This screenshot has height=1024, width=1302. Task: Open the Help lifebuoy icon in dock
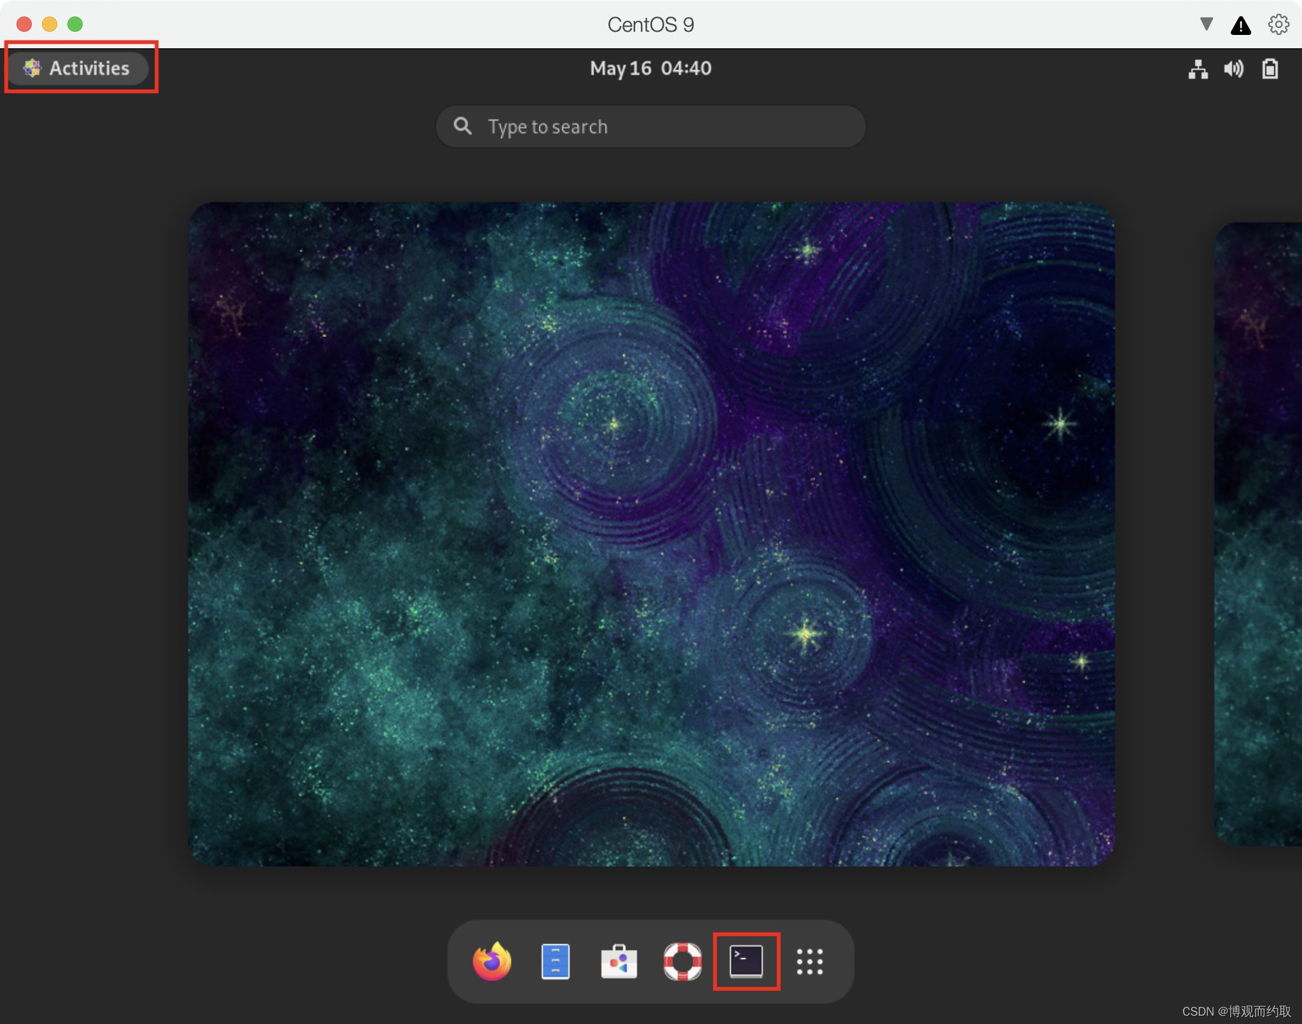[682, 962]
